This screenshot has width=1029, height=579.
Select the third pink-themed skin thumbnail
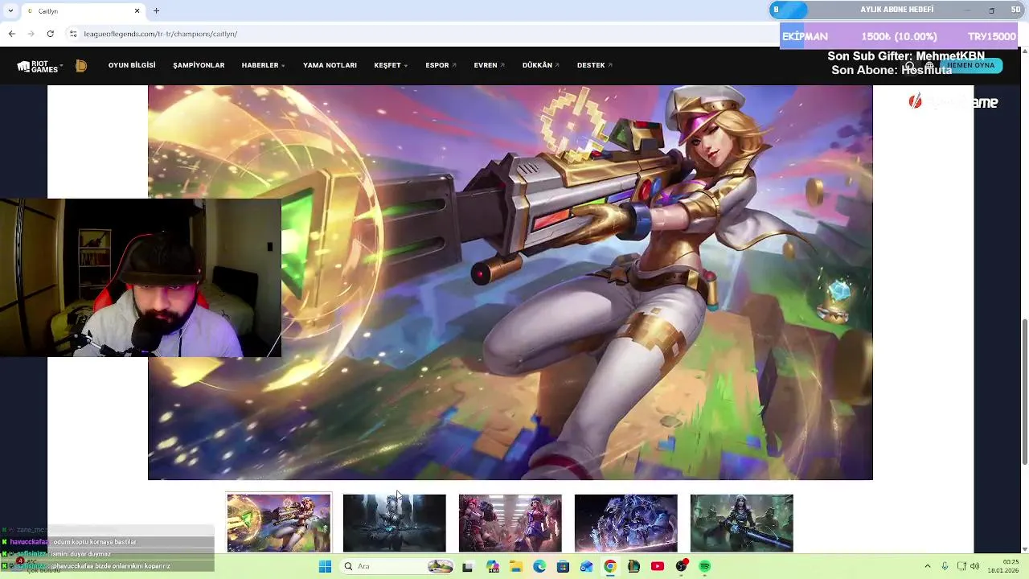pos(510,523)
